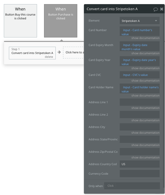This screenshot has height=195, width=165.
Task: Click the Address City field
Action: [x=140, y=127]
